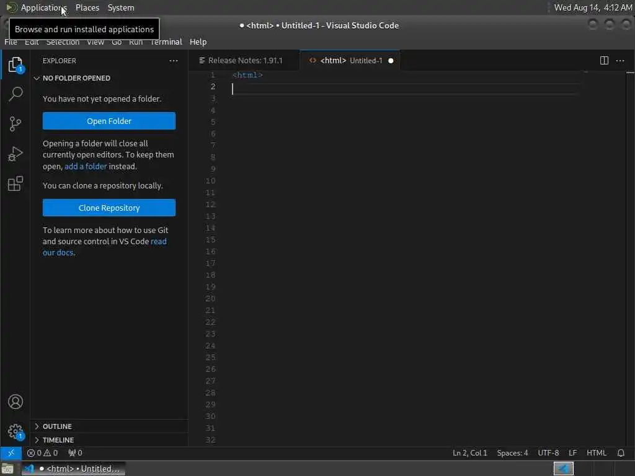This screenshot has width=635, height=476.
Task: Open the Extensions view icon
Action: [16, 183]
